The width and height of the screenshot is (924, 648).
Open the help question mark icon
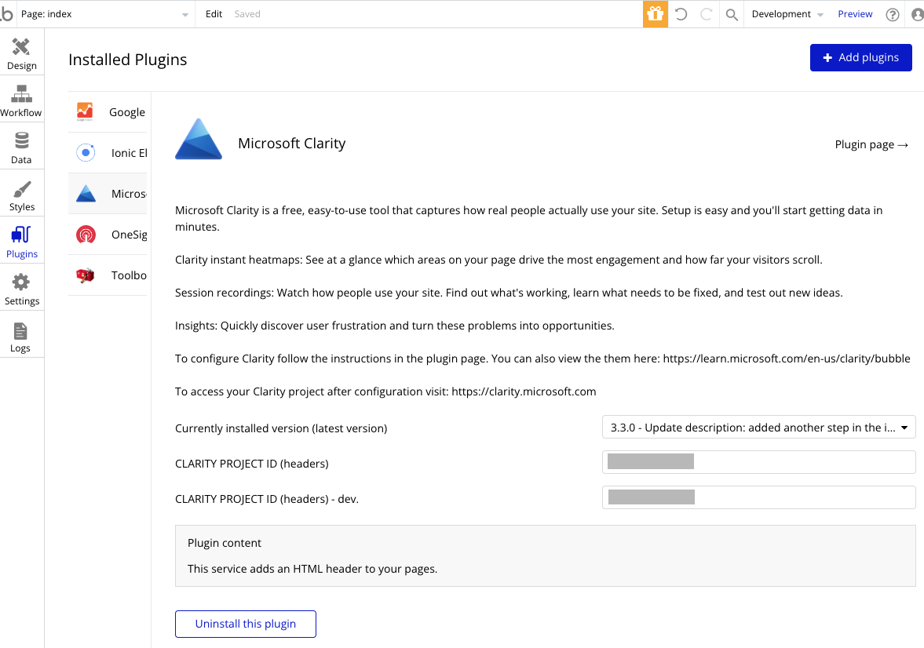click(893, 15)
